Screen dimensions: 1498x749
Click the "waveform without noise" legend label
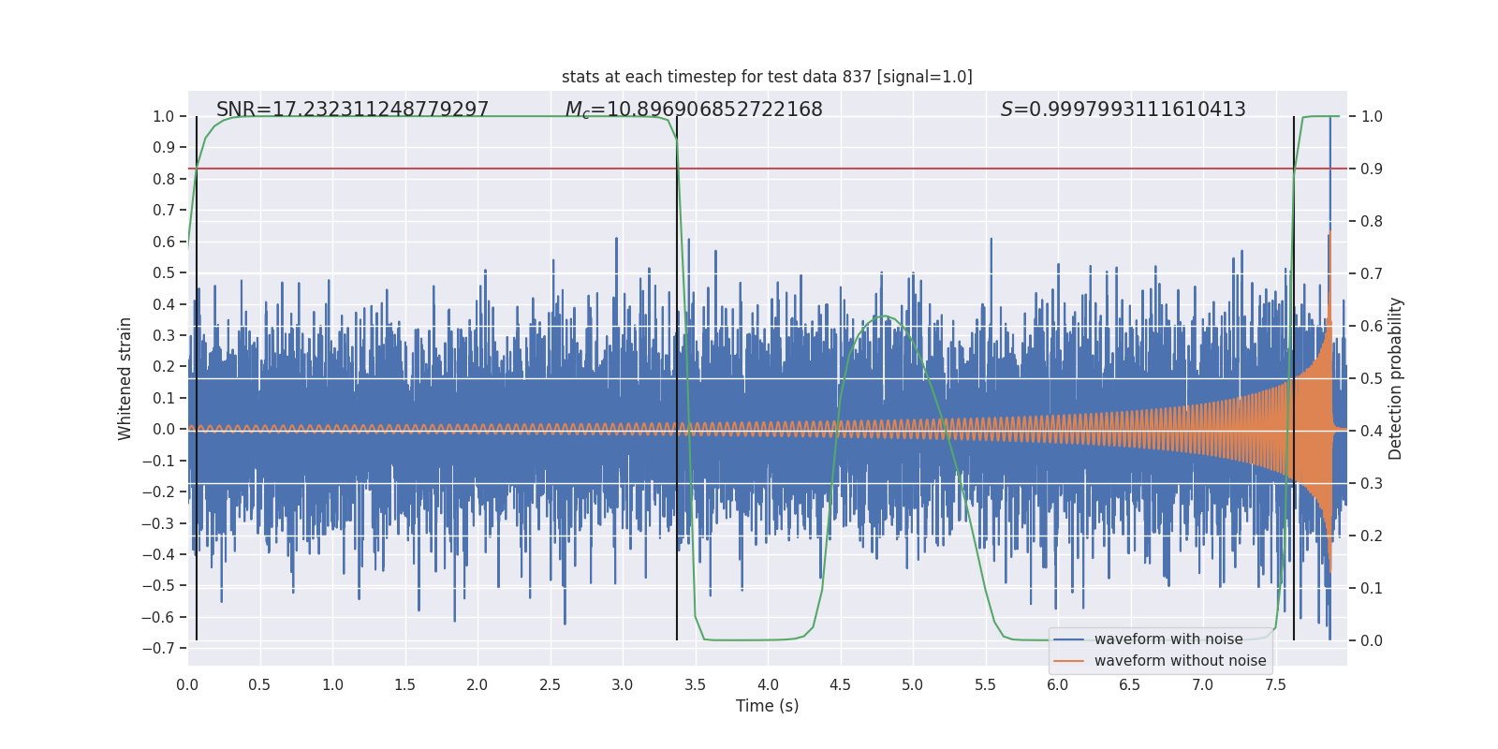point(1180,661)
